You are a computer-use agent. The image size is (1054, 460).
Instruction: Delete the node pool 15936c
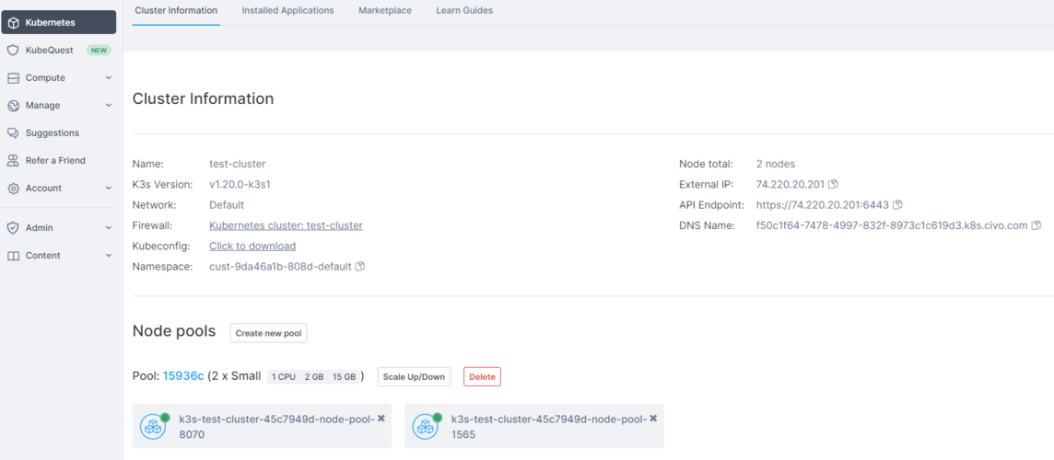[x=482, y=376]
